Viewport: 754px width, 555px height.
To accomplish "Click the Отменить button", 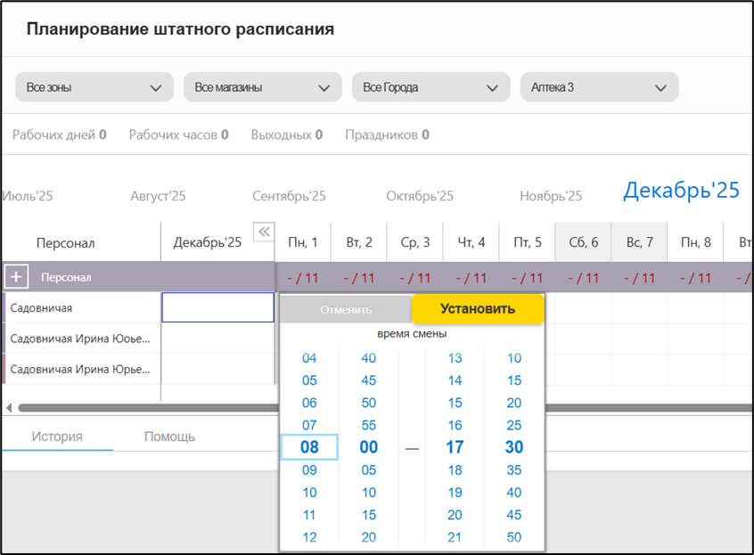I will point(346,309).
